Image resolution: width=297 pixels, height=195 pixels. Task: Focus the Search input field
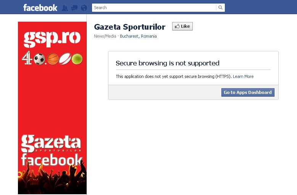(x=154, y=8)
